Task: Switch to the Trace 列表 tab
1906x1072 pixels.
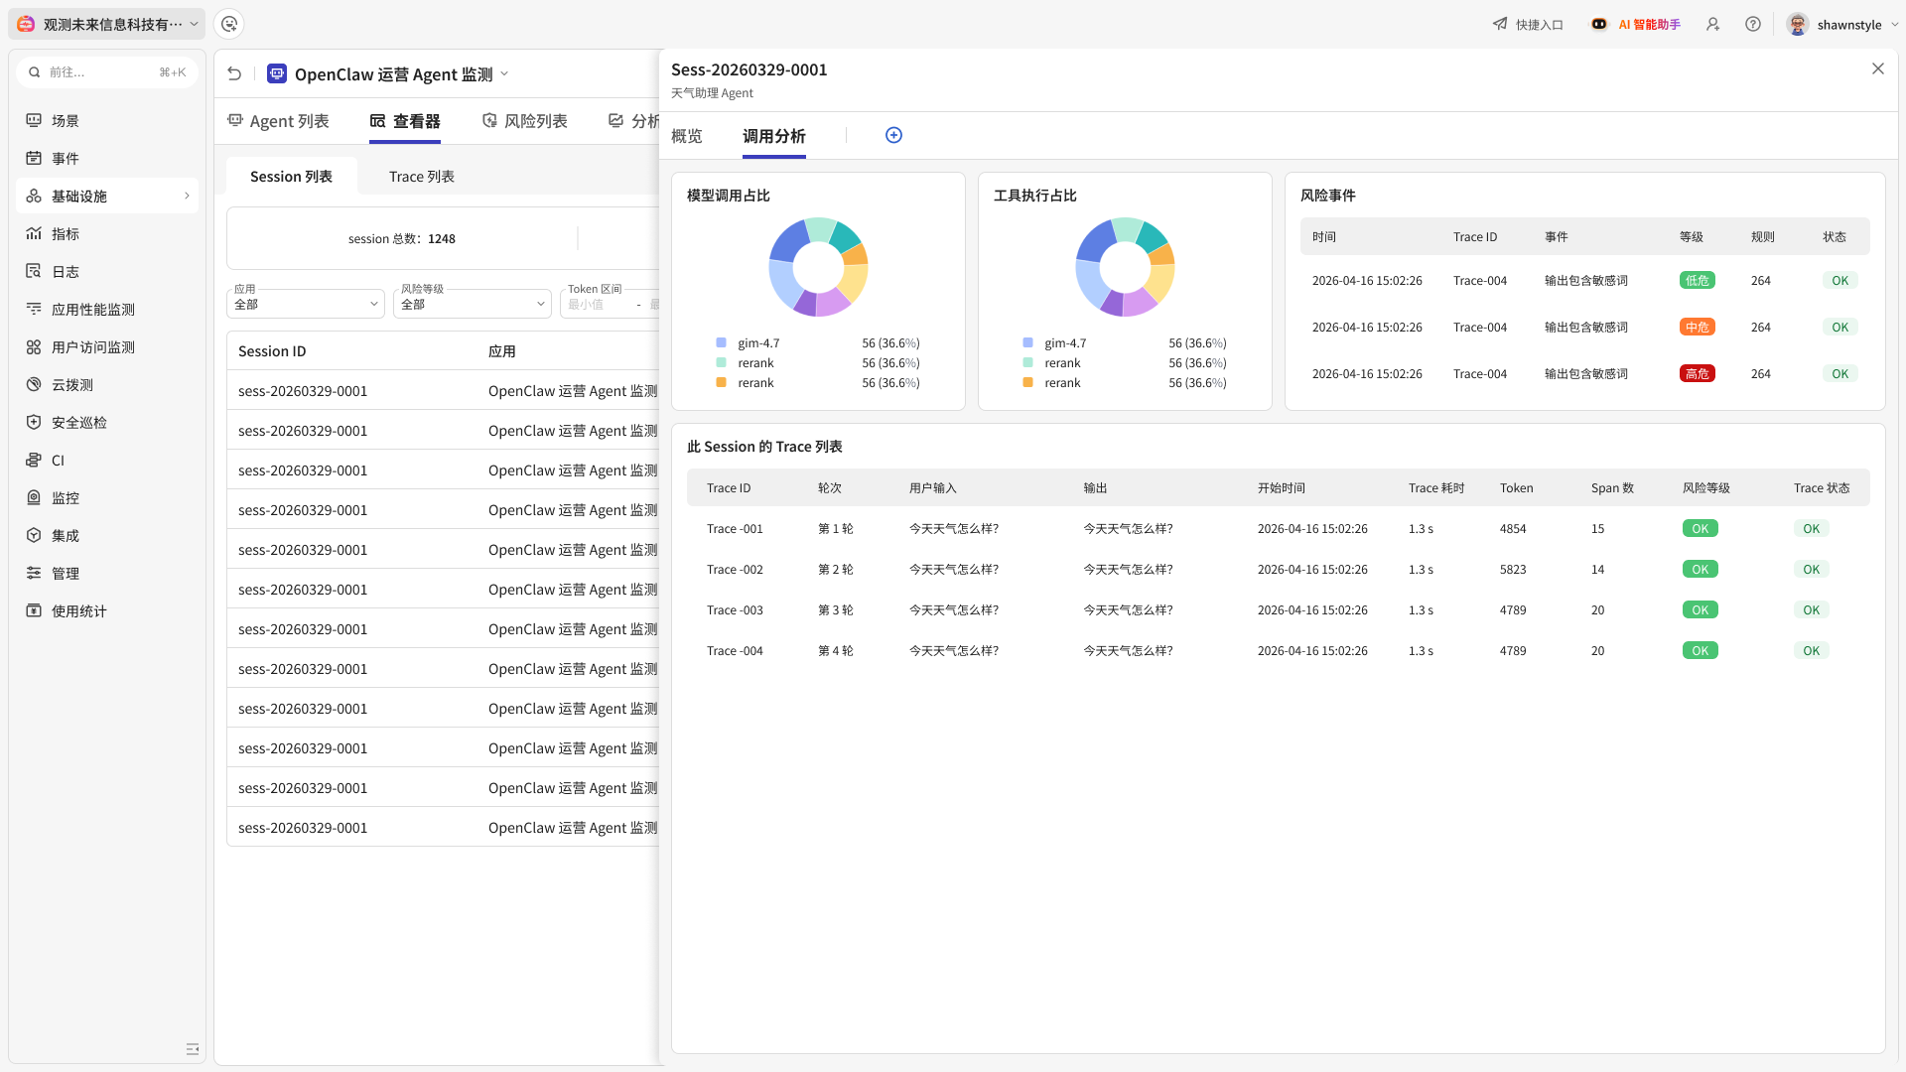Action: 422,176
